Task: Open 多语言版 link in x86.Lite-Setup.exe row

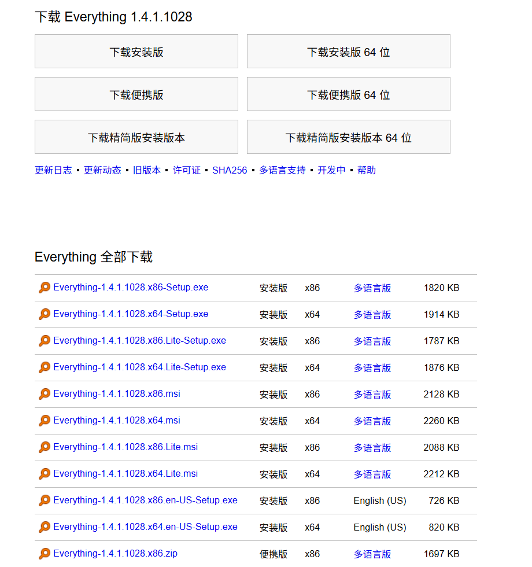Action: tap(372, 341)
